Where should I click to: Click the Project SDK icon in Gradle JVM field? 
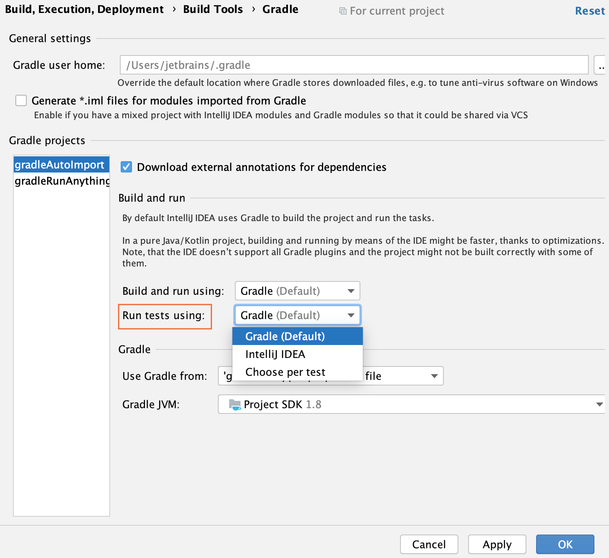(234, 404)
